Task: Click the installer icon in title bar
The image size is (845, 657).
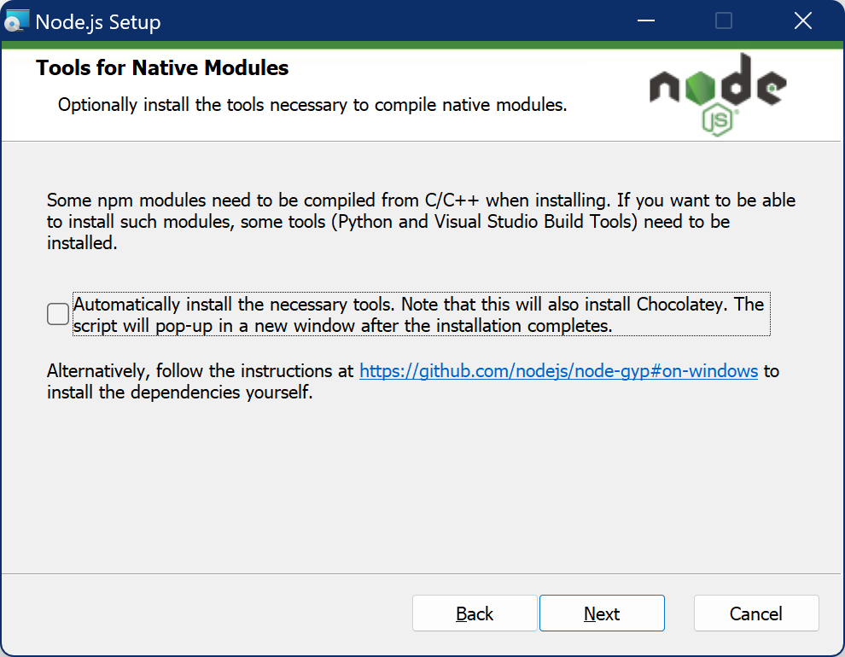Action: [15, 21]
